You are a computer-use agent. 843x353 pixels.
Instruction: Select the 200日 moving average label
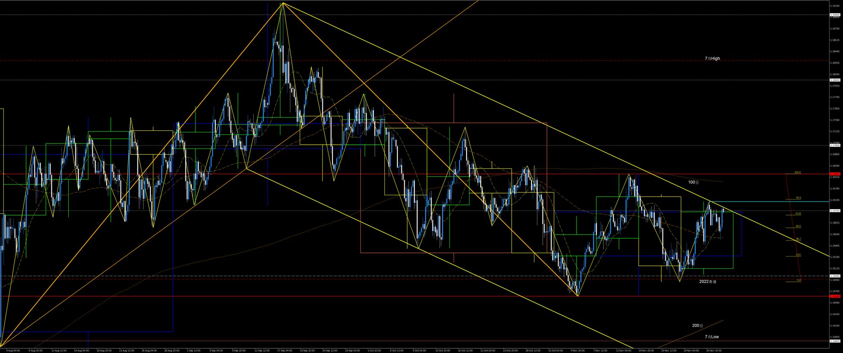pyautogui.click(x=698, y=326)
